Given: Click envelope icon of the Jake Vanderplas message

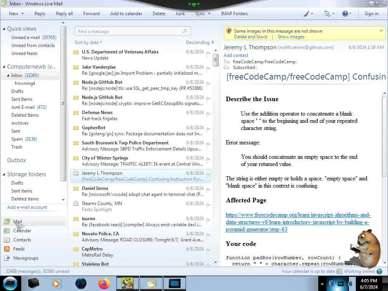Looking at the screenshot, I should pos(76,67).
